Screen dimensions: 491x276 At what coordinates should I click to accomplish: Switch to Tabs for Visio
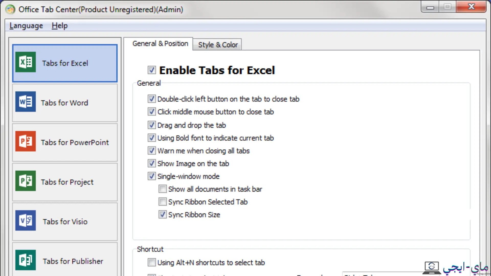65,222
